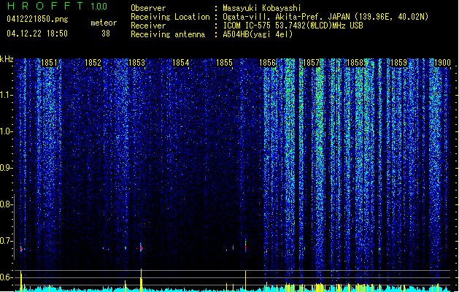Click the green meteor label
Screen dimensions: 459x292
tap(104, 23)
